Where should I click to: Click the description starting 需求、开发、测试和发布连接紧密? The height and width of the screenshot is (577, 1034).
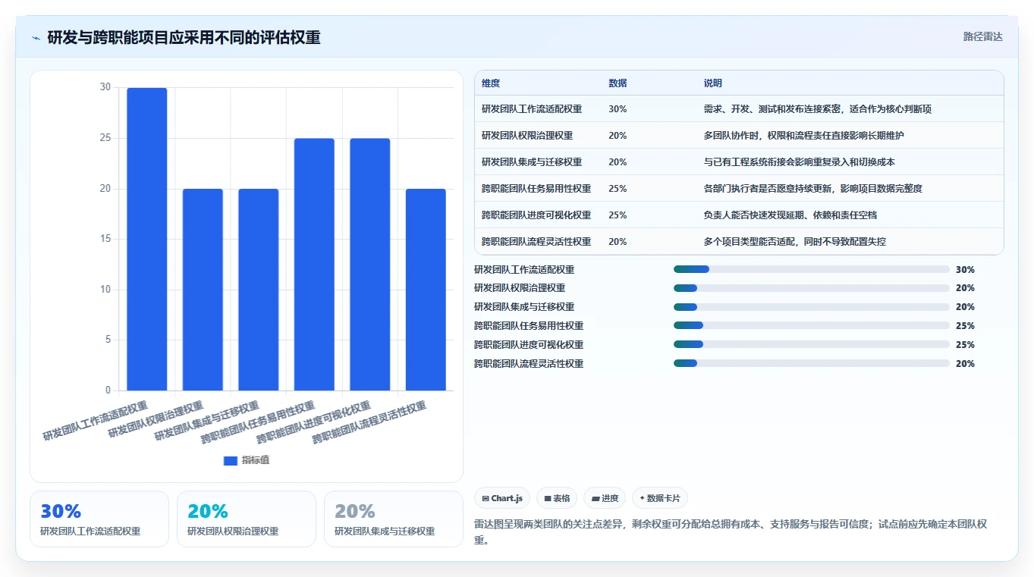coord(818,109)
